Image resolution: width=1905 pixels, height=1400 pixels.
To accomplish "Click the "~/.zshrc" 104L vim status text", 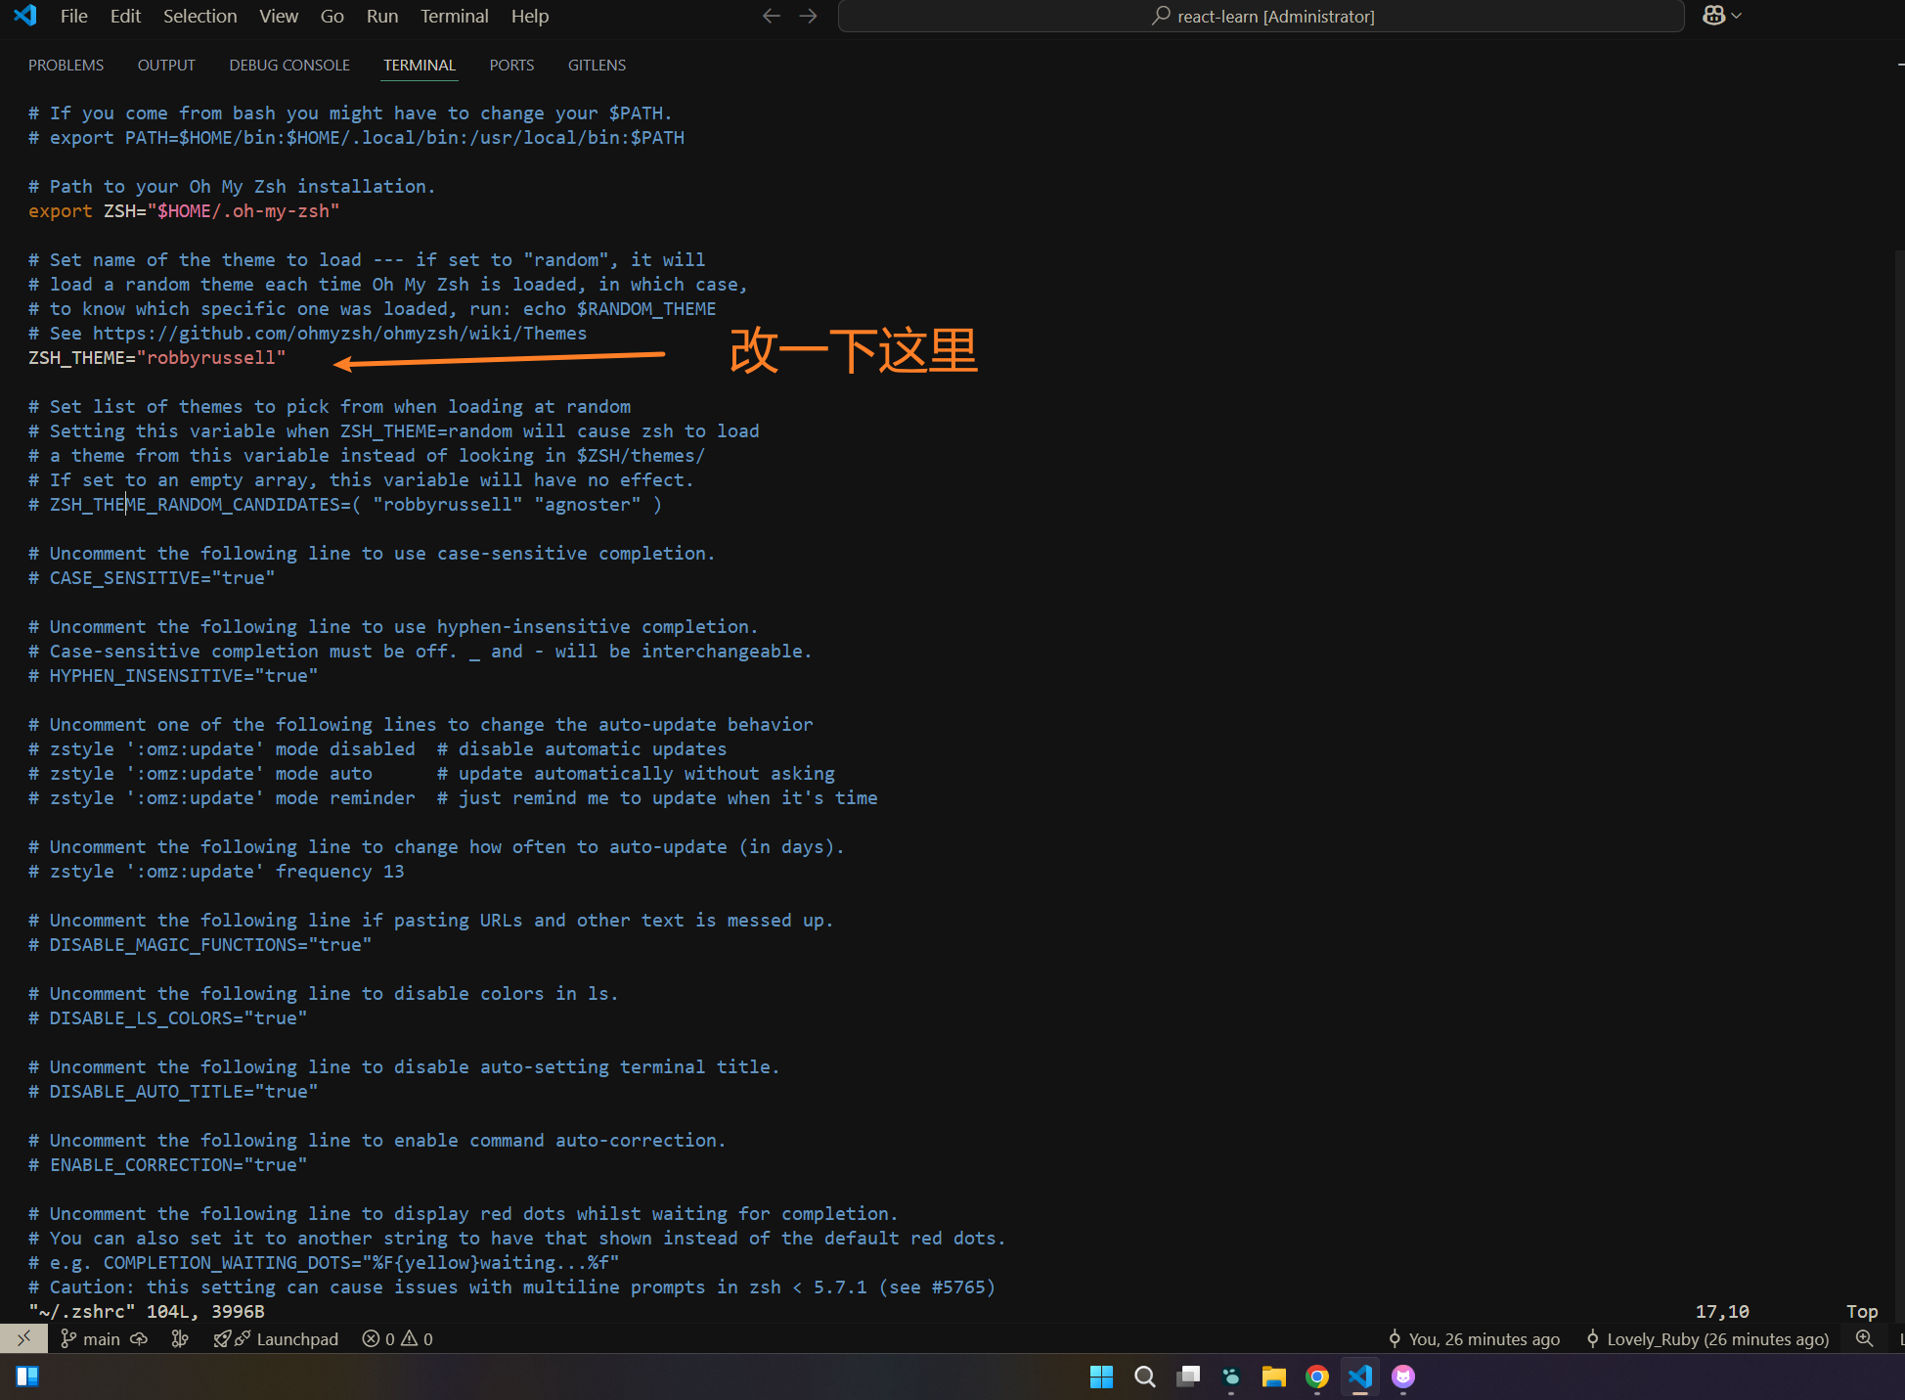I will coord(147,1312).
